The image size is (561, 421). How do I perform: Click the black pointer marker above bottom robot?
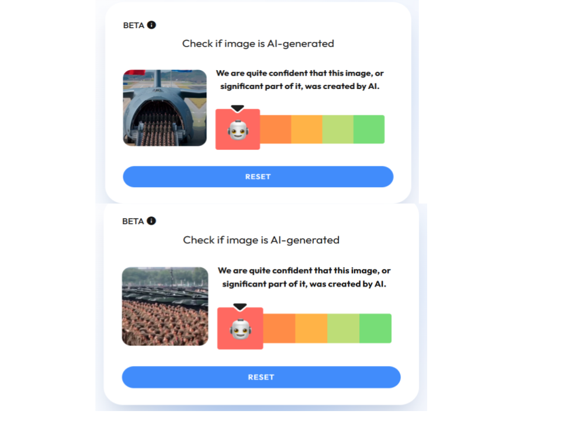click(x=240, y=307)
